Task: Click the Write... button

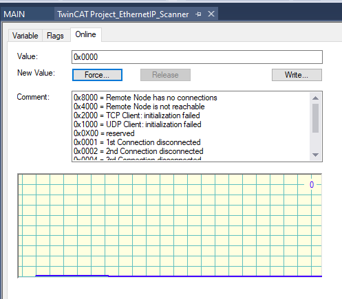Action: 297,75
